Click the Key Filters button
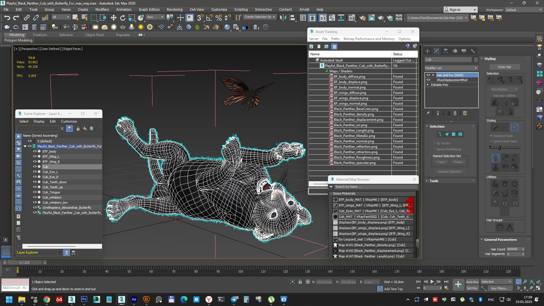Viewport: 544px width, 306px height. coord(500,288)
